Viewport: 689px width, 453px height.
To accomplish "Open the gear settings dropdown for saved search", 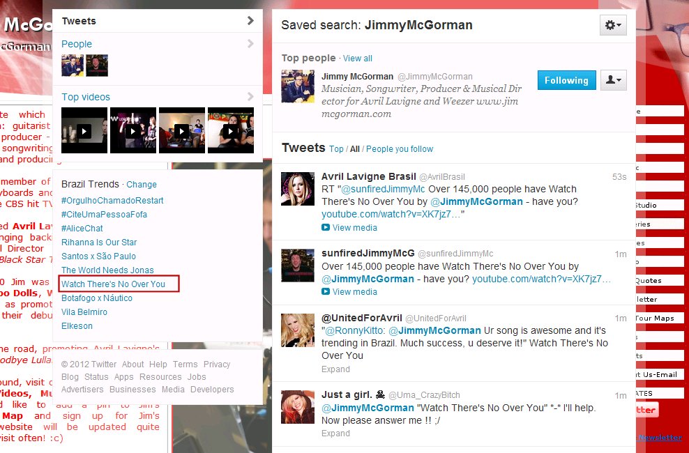I will click(x=613, y=25).
